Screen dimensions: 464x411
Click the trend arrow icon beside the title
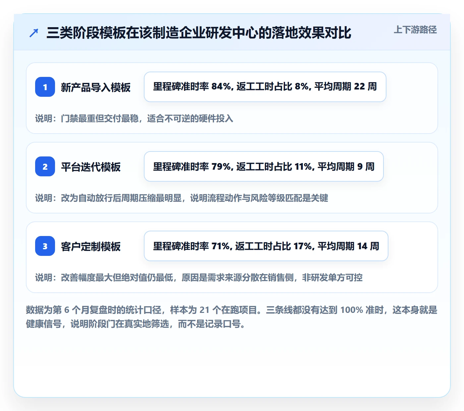[34, 33]
